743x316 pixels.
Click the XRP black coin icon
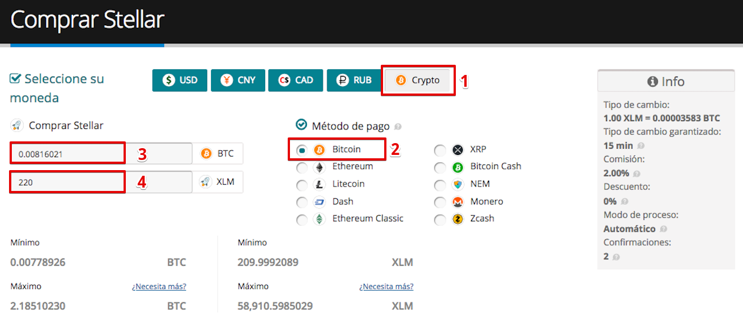[x=458, y=150]
